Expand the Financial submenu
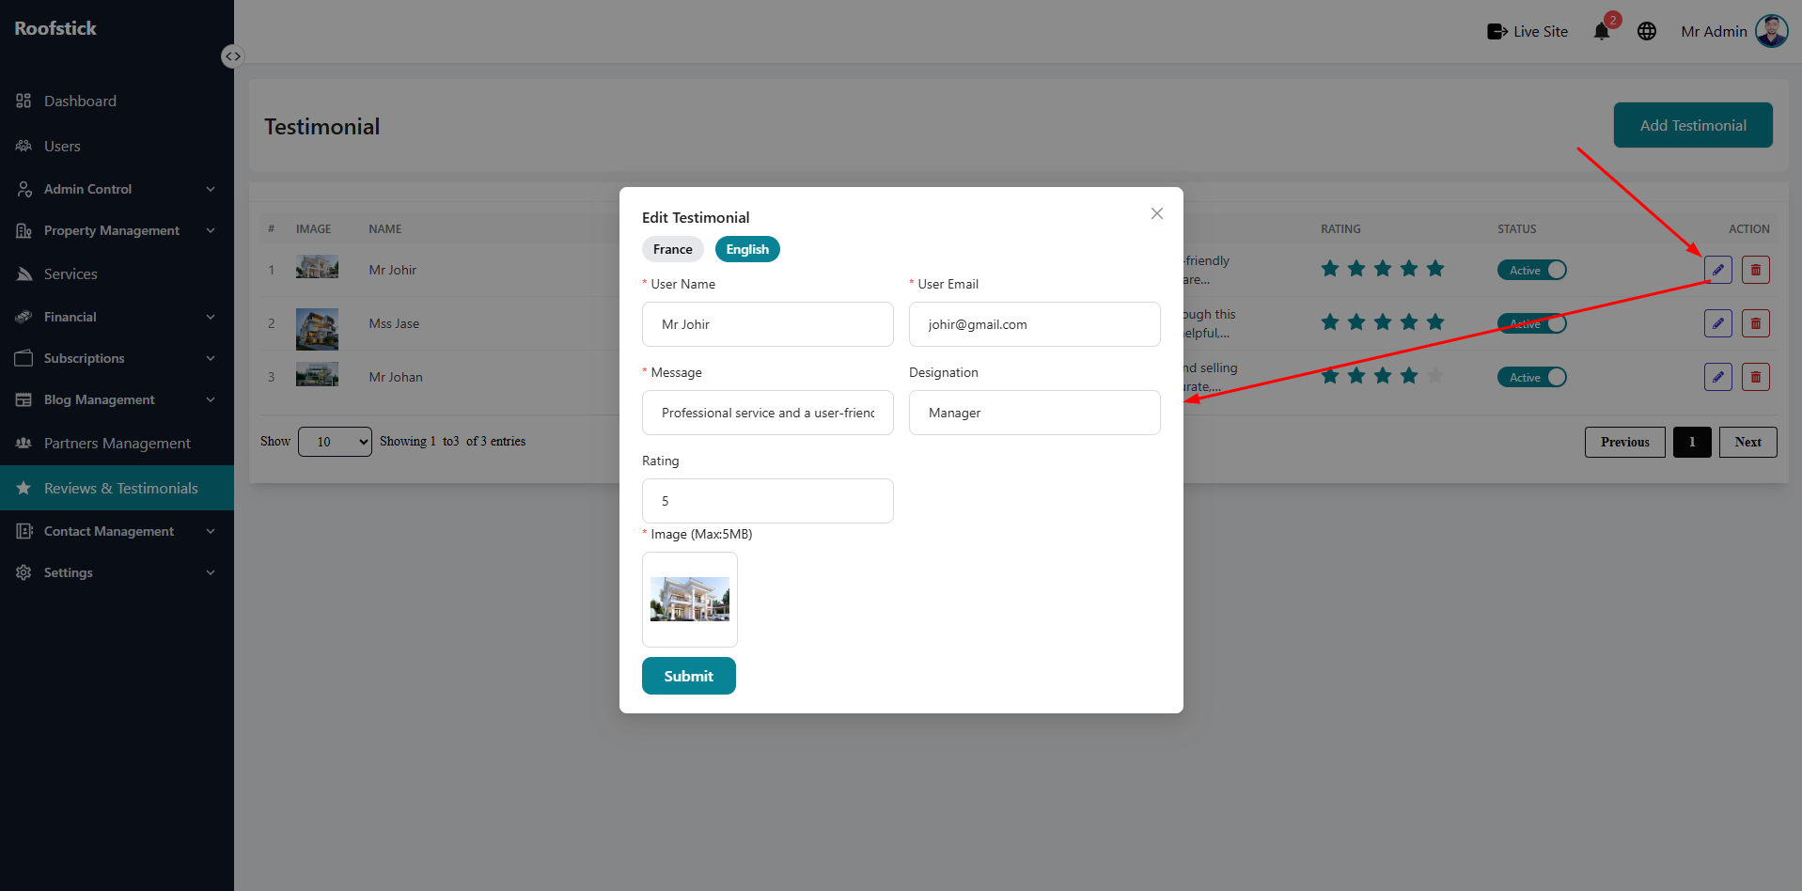The height and width of the screenshot is (891, 1802). (x=117, y=317)
